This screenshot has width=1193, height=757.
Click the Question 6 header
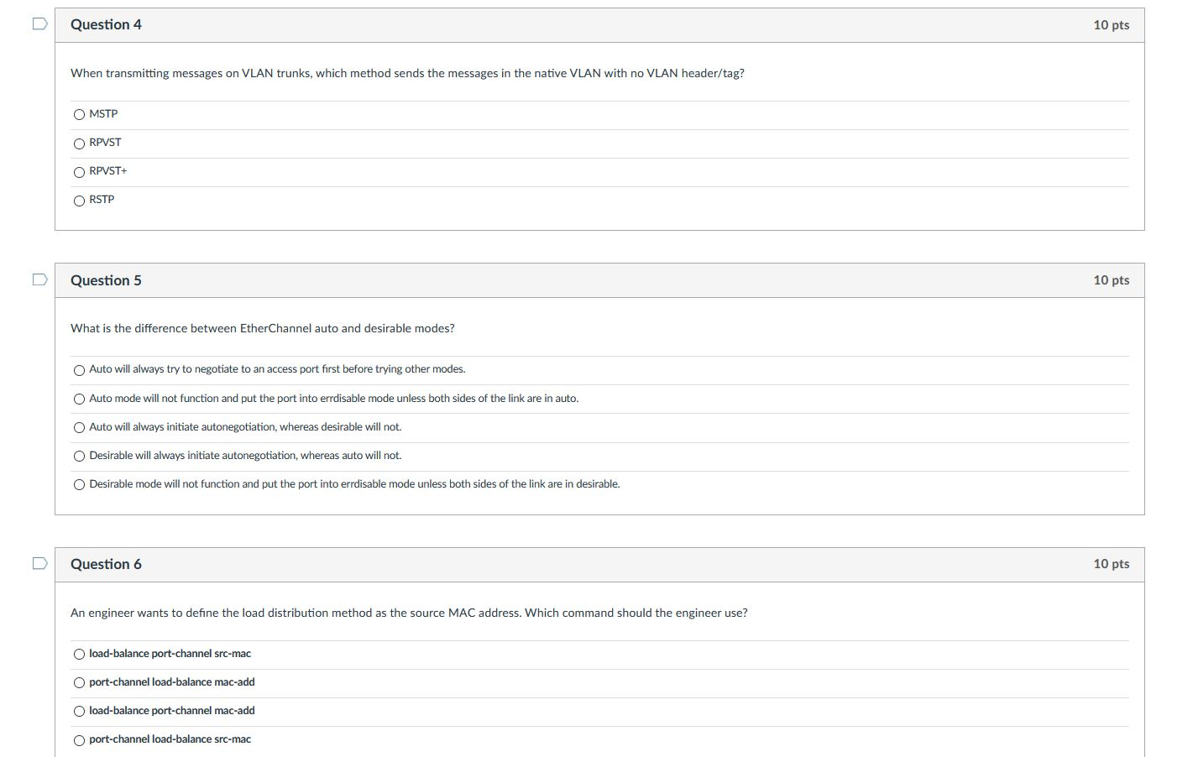pos(106,563)
